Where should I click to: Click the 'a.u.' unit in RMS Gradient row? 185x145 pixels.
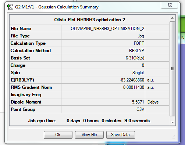[x=151, y=88]
